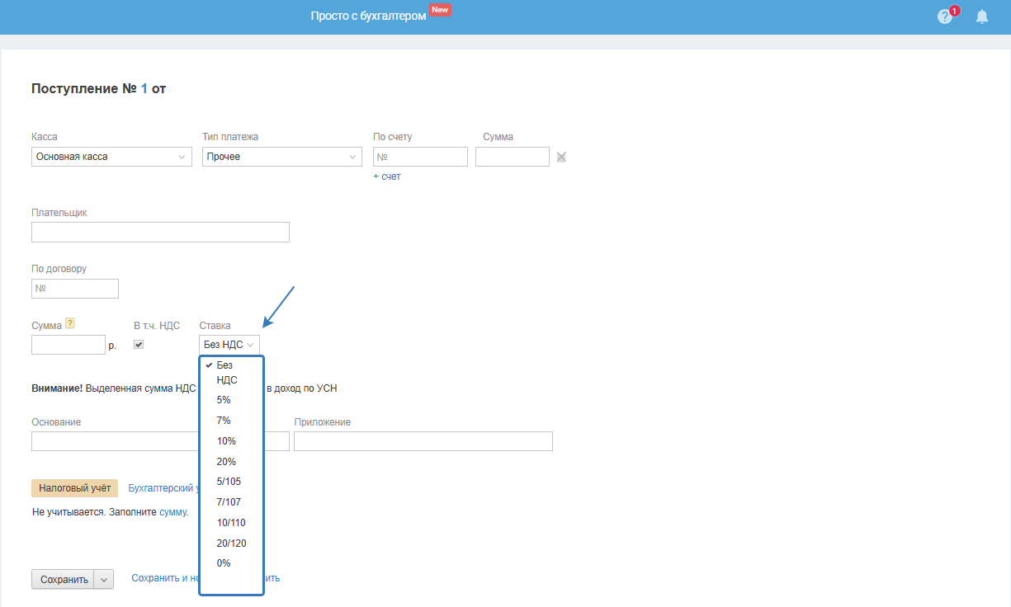Open Просто с бухгалтером in top bar
Image resolution: width=1011 pixels, height=607 pixels.
pos(368,16)
